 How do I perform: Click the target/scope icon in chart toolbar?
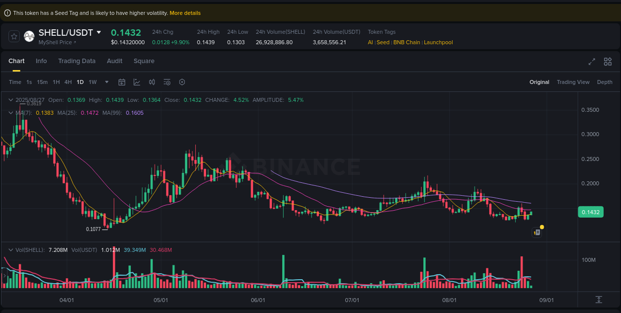(182, 82)
